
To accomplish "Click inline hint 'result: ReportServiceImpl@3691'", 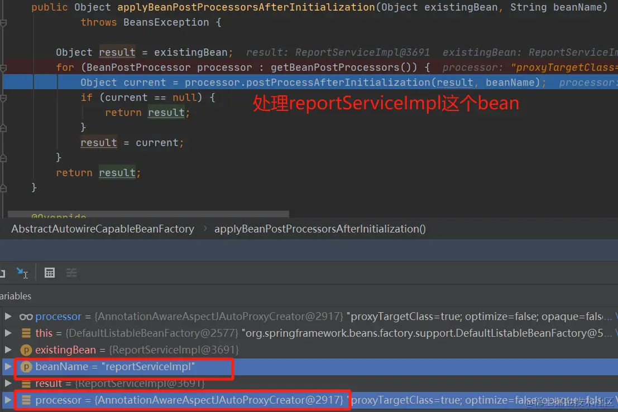I will coord(338,52).
